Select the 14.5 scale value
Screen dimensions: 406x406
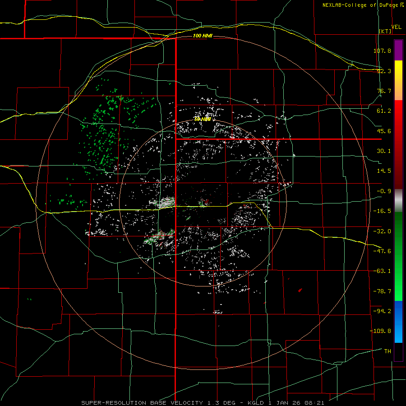384,171
